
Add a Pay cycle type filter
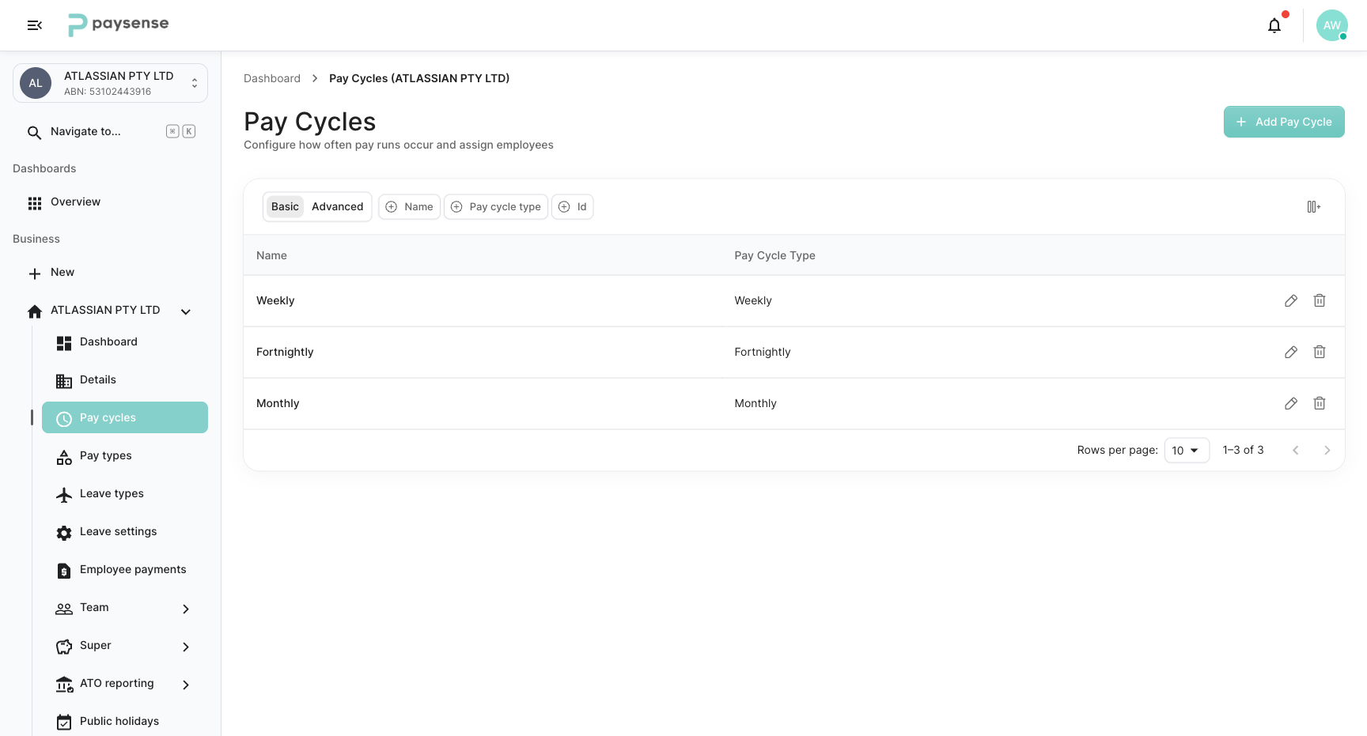pos(496,206)
